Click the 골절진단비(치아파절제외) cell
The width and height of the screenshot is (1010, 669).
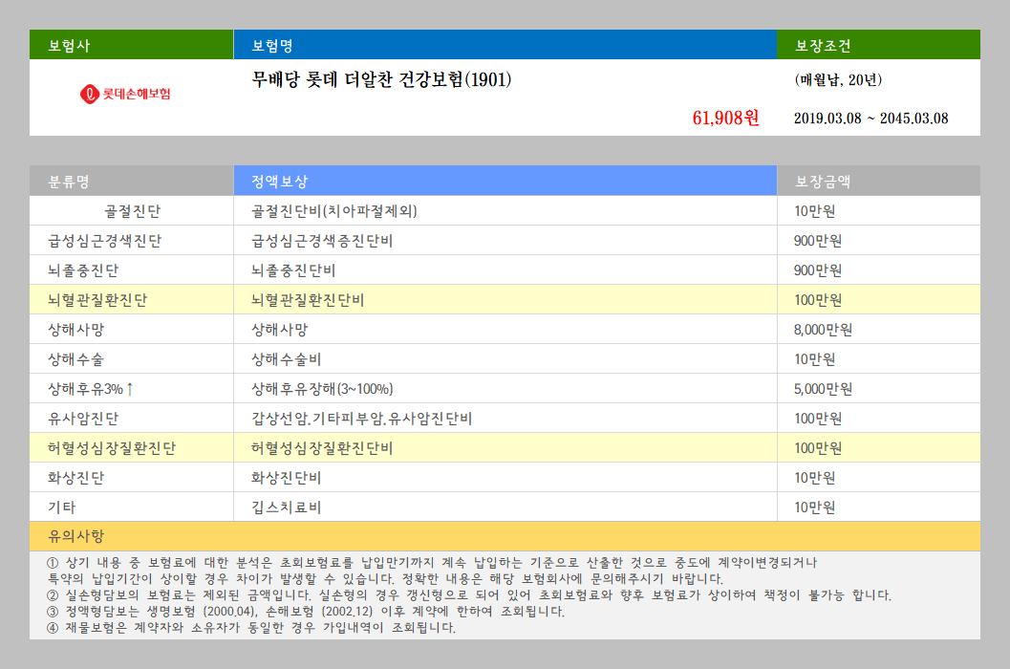[505, 211]
